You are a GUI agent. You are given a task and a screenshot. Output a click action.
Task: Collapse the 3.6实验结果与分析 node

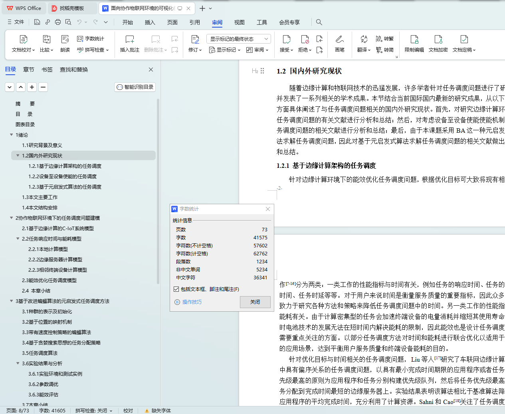[18, 363]
